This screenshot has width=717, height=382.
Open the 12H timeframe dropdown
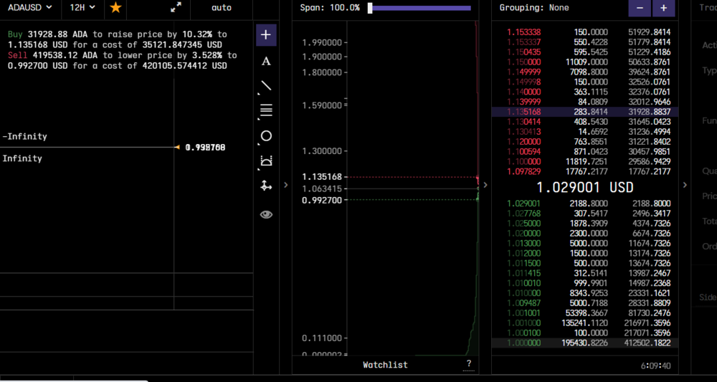(x=82, y=7)
